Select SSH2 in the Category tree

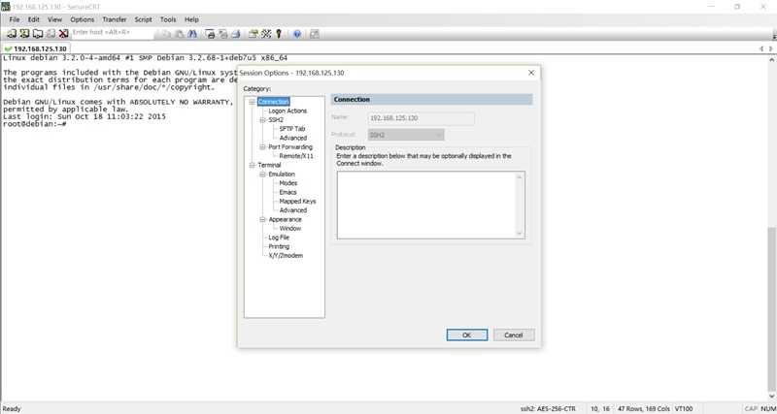[276, 119]
